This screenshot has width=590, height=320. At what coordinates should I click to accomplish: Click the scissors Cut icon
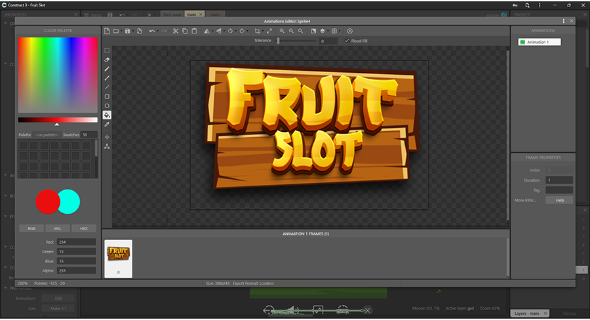point(176,31)
